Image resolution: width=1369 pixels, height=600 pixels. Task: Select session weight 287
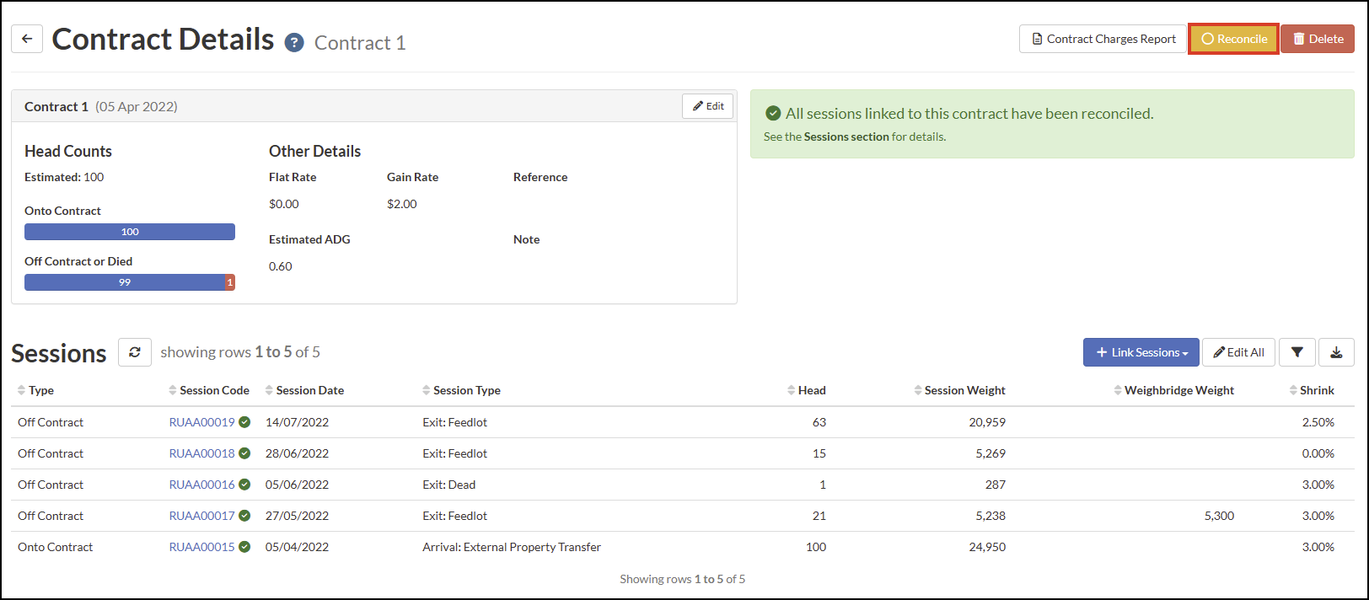click(996, 485)
